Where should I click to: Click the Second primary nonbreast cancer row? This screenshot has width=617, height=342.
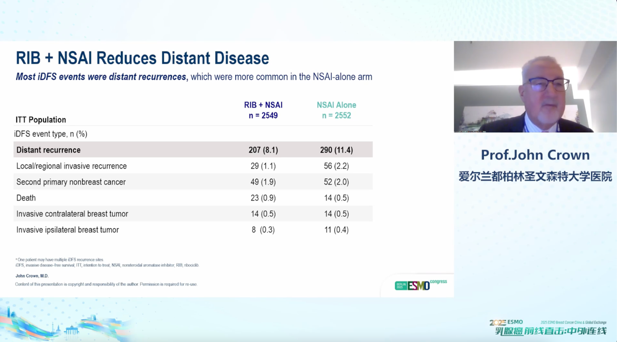coord(71,182)
